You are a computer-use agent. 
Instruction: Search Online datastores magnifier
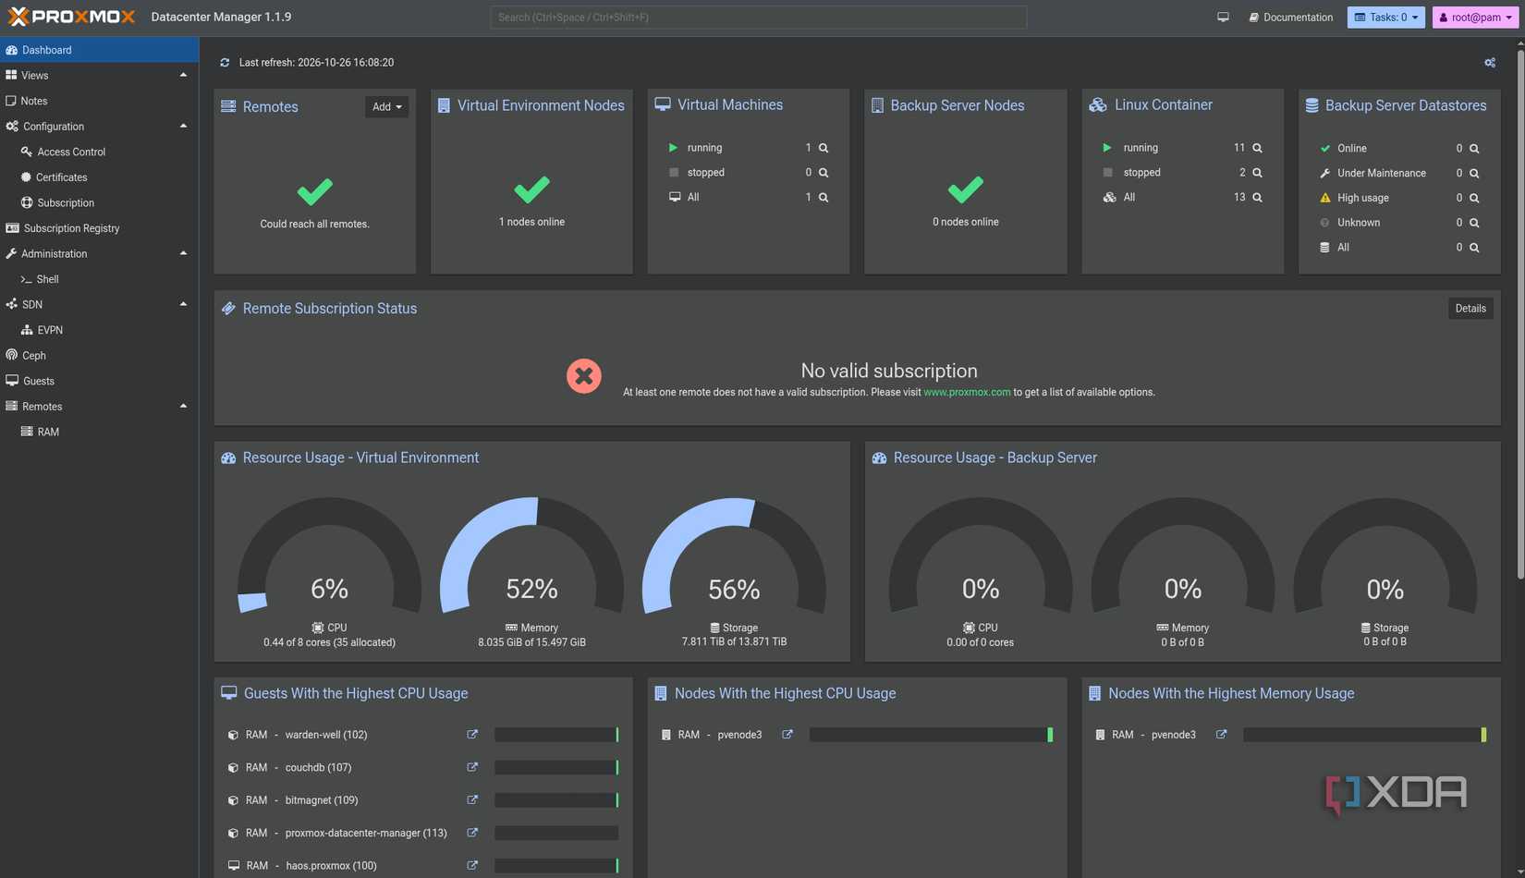coord(1474,149)
